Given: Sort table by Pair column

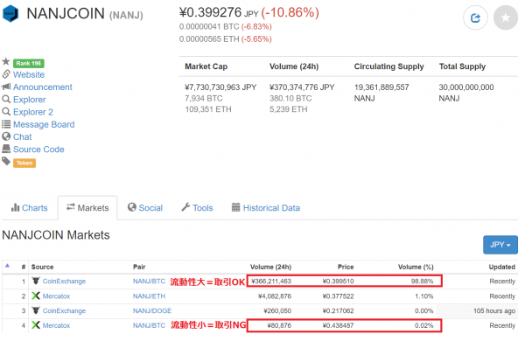Looking at the screenshot, I should point(139,267).
